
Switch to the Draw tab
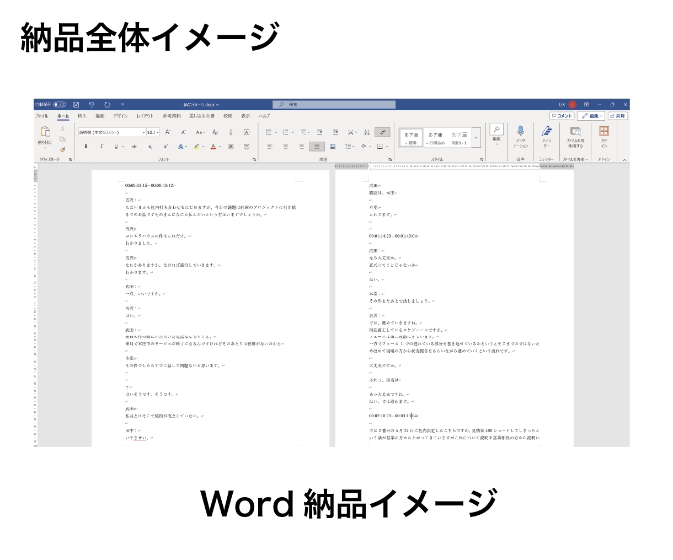(x=100, y=116)
